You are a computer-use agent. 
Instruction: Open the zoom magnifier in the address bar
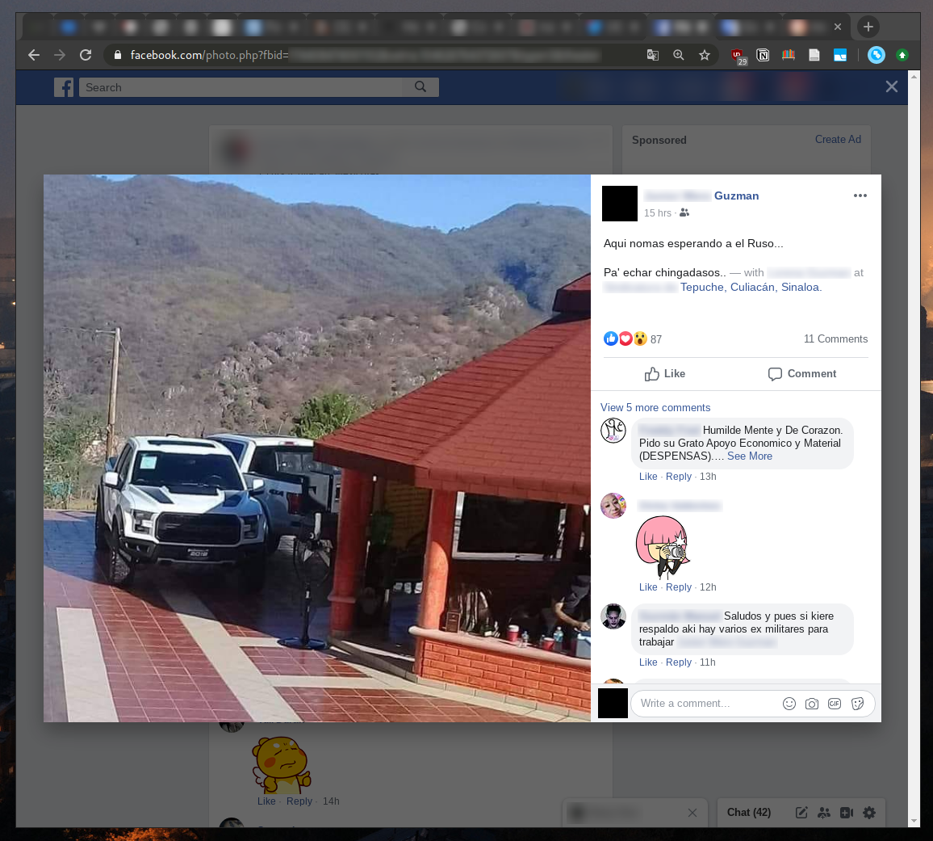pos(678,56)
